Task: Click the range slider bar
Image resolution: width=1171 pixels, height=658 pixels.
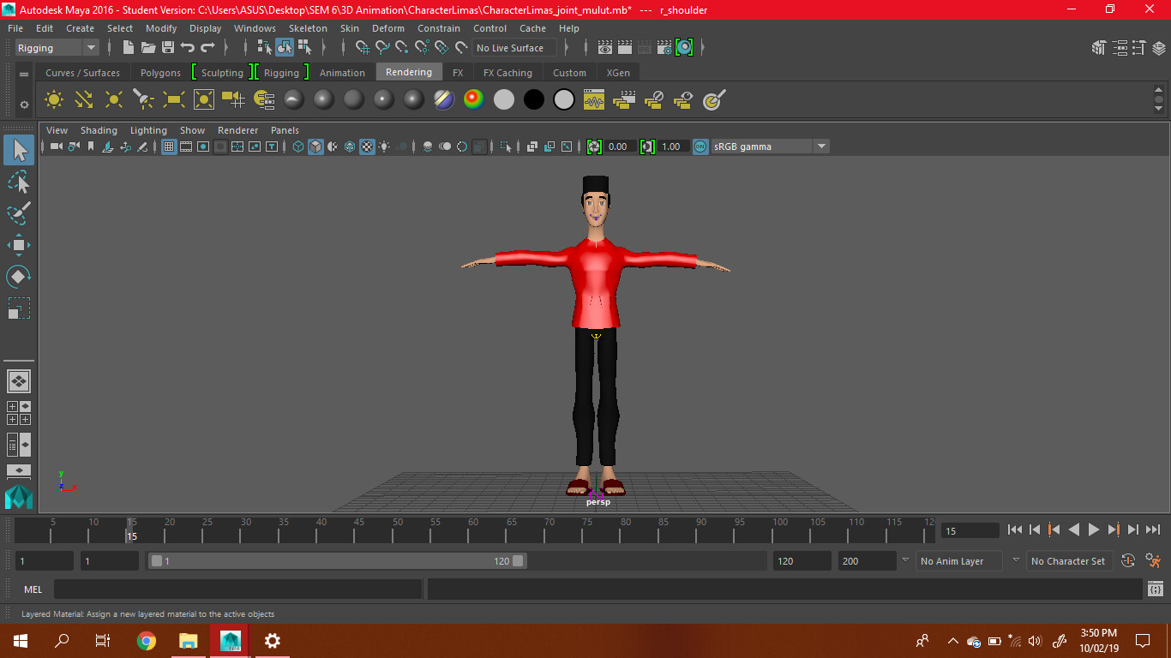Action: click(338, 561)
